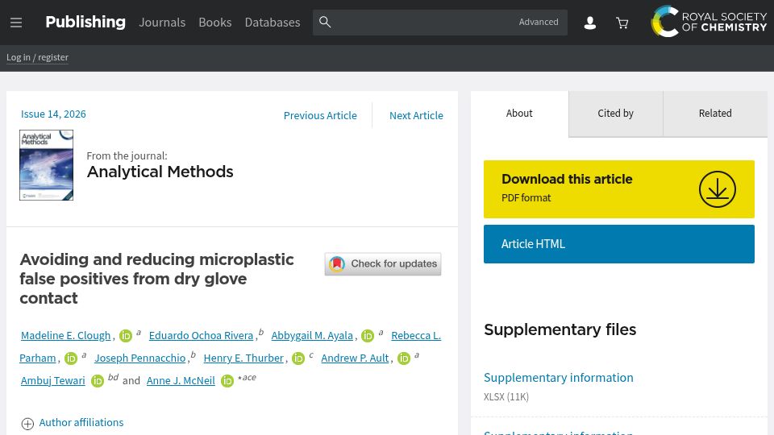This screenshot has width=774, height=435.
Task: Switch to the Related tab
Action: [x=715, y=114]
